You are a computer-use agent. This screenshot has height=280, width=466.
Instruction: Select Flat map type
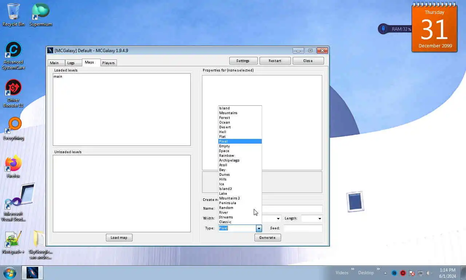(240, 137)
